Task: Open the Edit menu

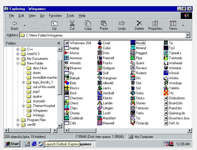Action: (21, 16)
